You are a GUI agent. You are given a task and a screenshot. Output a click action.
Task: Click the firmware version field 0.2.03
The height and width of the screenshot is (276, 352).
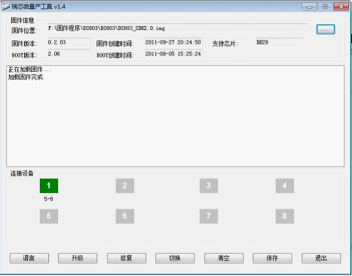(68, 42)
